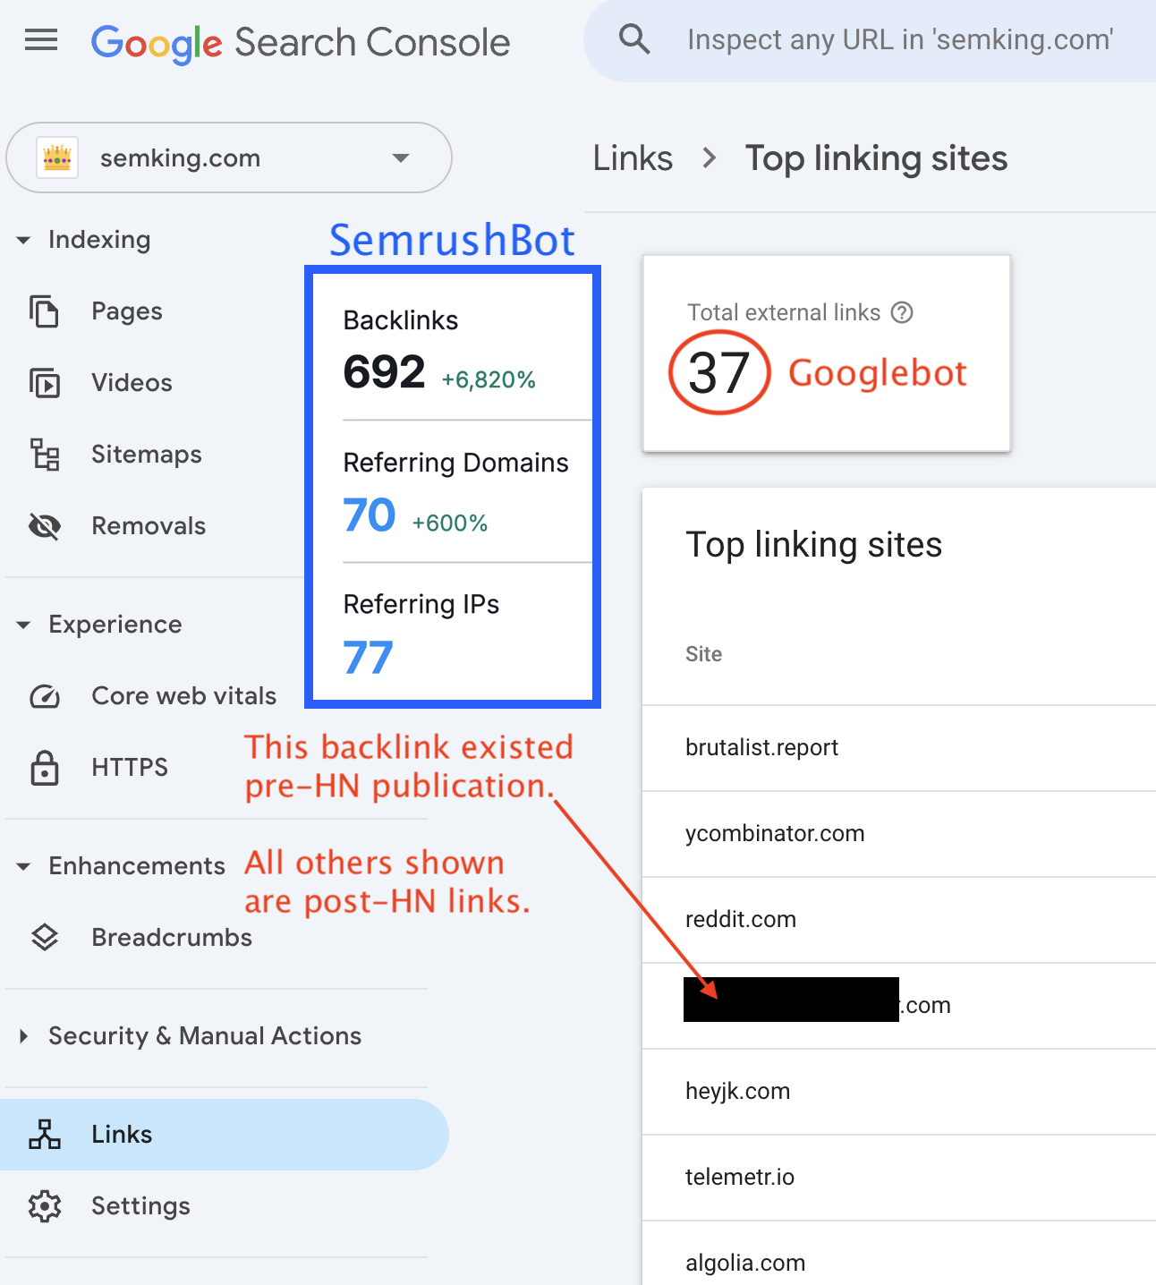1156x1285 pixels.
Task: Collapse the Indexing section
Action: (x=24, y=240)
